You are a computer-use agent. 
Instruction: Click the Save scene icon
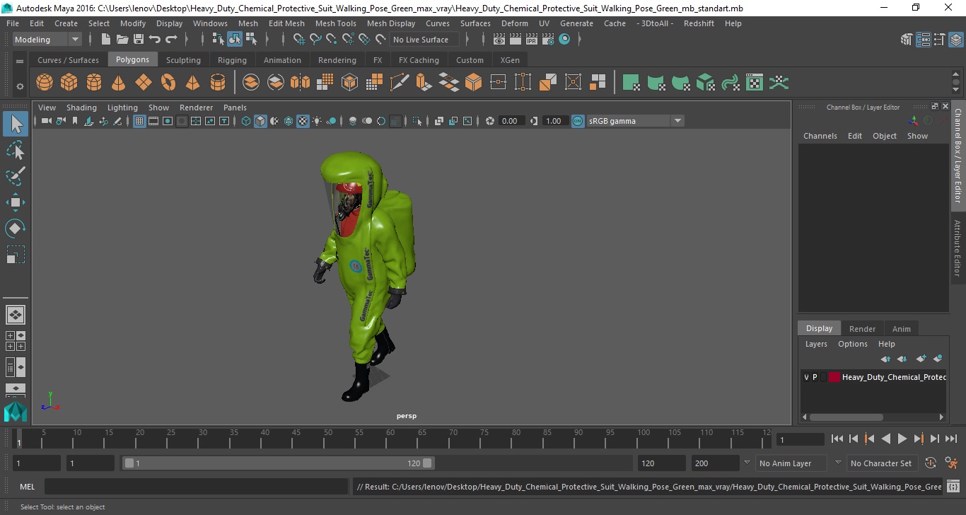pyautogui.click(x=139, y=40)
